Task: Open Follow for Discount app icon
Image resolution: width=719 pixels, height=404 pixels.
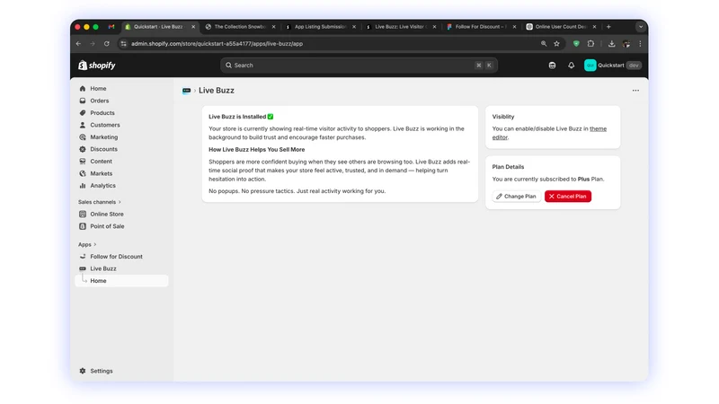Action: point(83,257)
